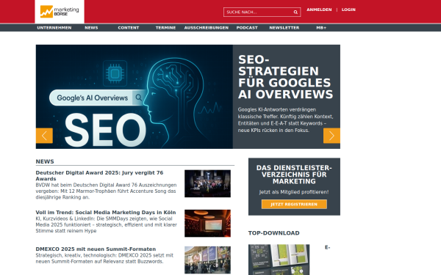Click the SMMDays summary text
The height and width of the screenshot is (275, 441).
(107, 225)
